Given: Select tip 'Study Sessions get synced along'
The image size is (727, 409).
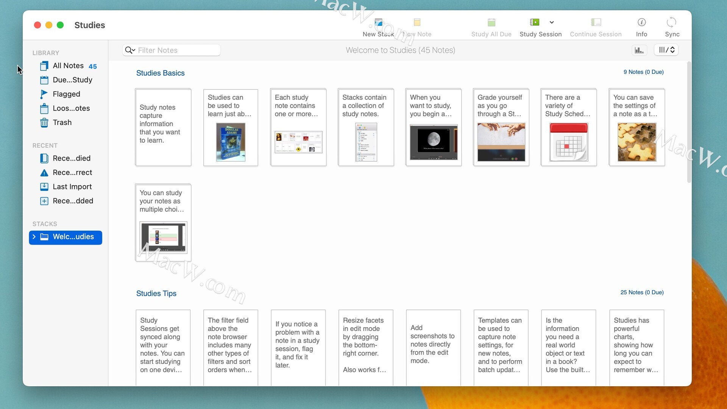Looking at the screenshot, I should pos(163,347).
